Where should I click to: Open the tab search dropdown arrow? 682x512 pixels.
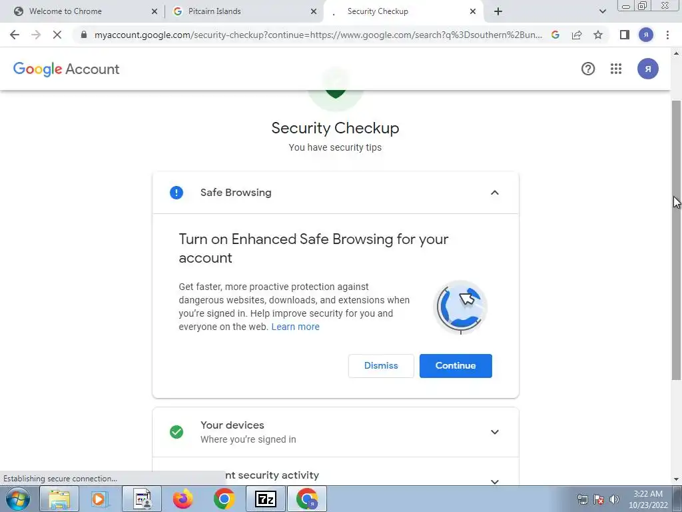coord(602,11)
